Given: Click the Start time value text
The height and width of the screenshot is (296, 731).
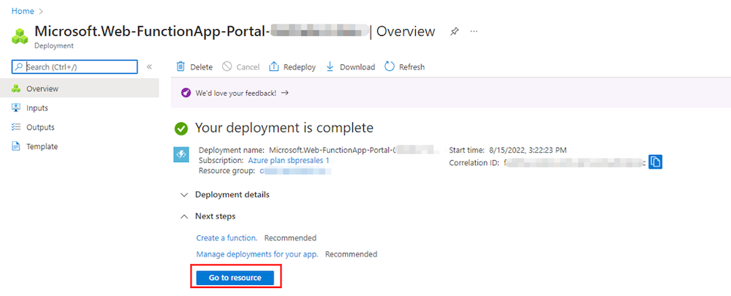Looking at the screenshot, I should (x=529, y=150).
